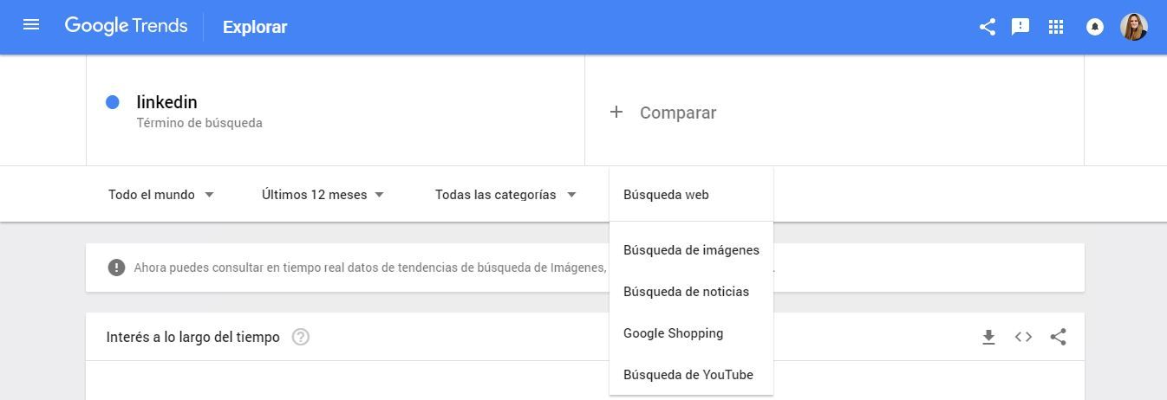Click the Google Trends logo
This screenshot has width=1167, height=400.
click(126, 26)
